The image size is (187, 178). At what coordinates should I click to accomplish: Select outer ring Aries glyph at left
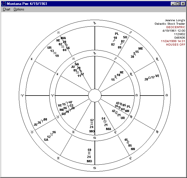[x=22, y=96]
